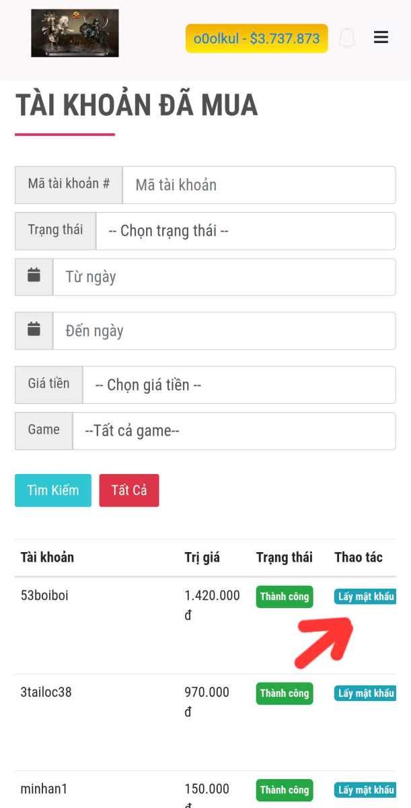Get password for 53boiboi account
411x808 pixels.
coord(365,597)
